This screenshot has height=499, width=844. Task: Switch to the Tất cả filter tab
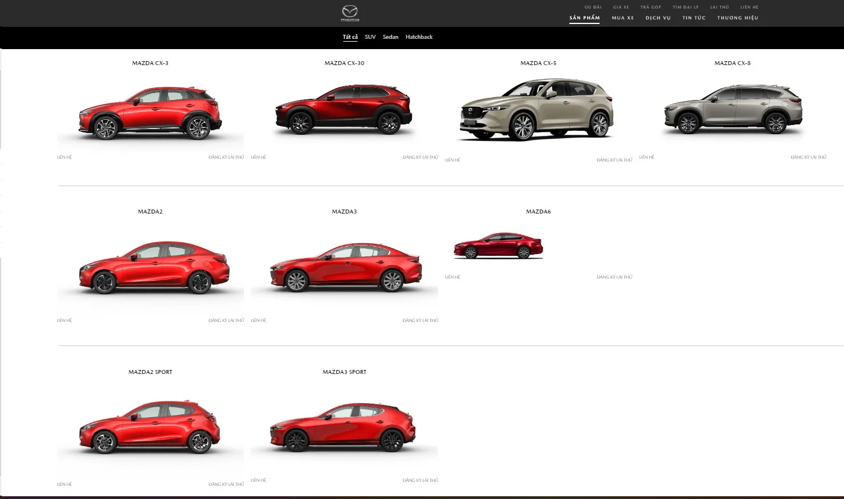[350, 37]
